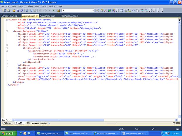The image size is (182, 136).
Task: Open the Window menu
Action: click(52, 6)
